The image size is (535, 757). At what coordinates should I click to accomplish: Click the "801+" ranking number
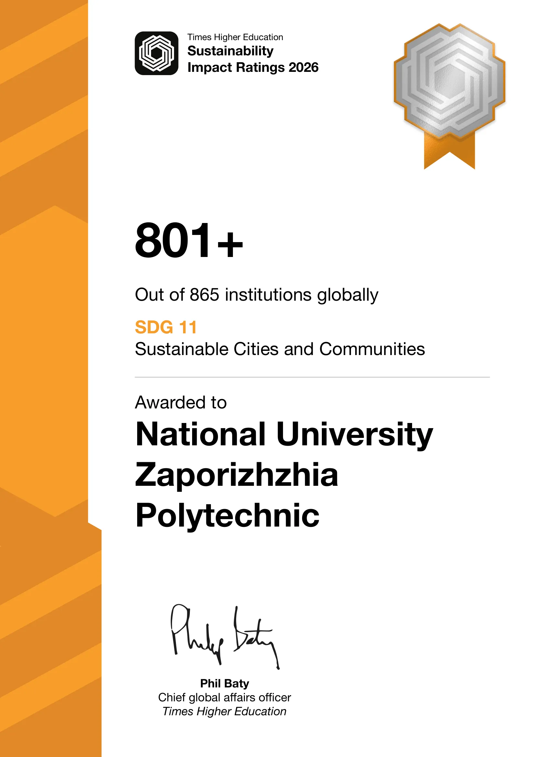click(x=189, y=240)
